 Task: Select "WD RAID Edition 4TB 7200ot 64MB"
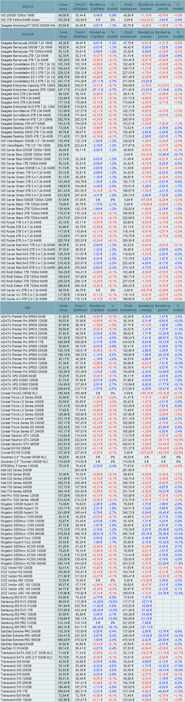point(24,286)
